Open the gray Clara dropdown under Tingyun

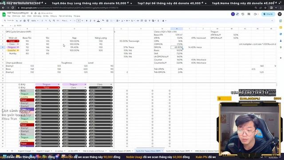coord(74,88)
